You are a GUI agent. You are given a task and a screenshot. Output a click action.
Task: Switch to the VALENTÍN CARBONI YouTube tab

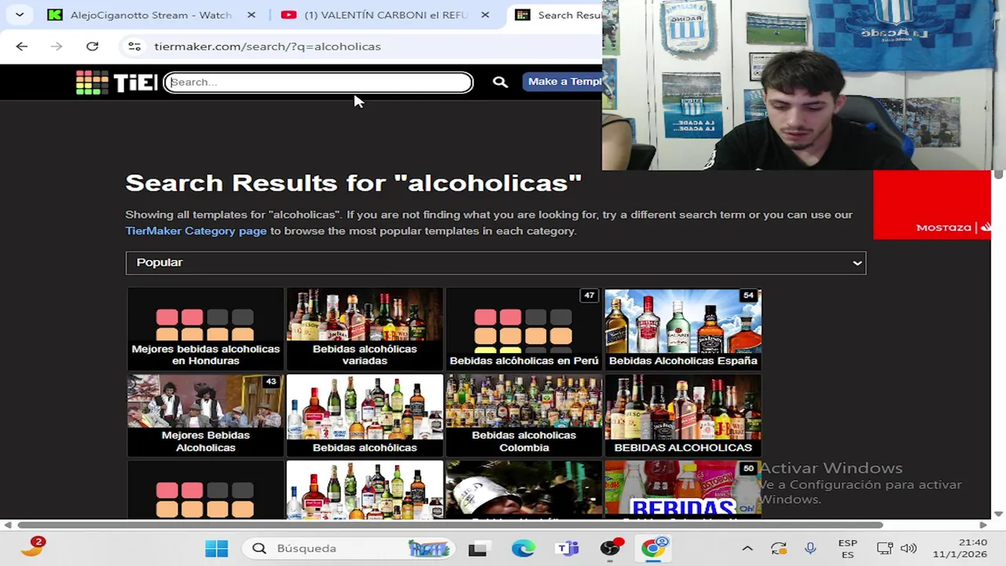tap(385, 15)
